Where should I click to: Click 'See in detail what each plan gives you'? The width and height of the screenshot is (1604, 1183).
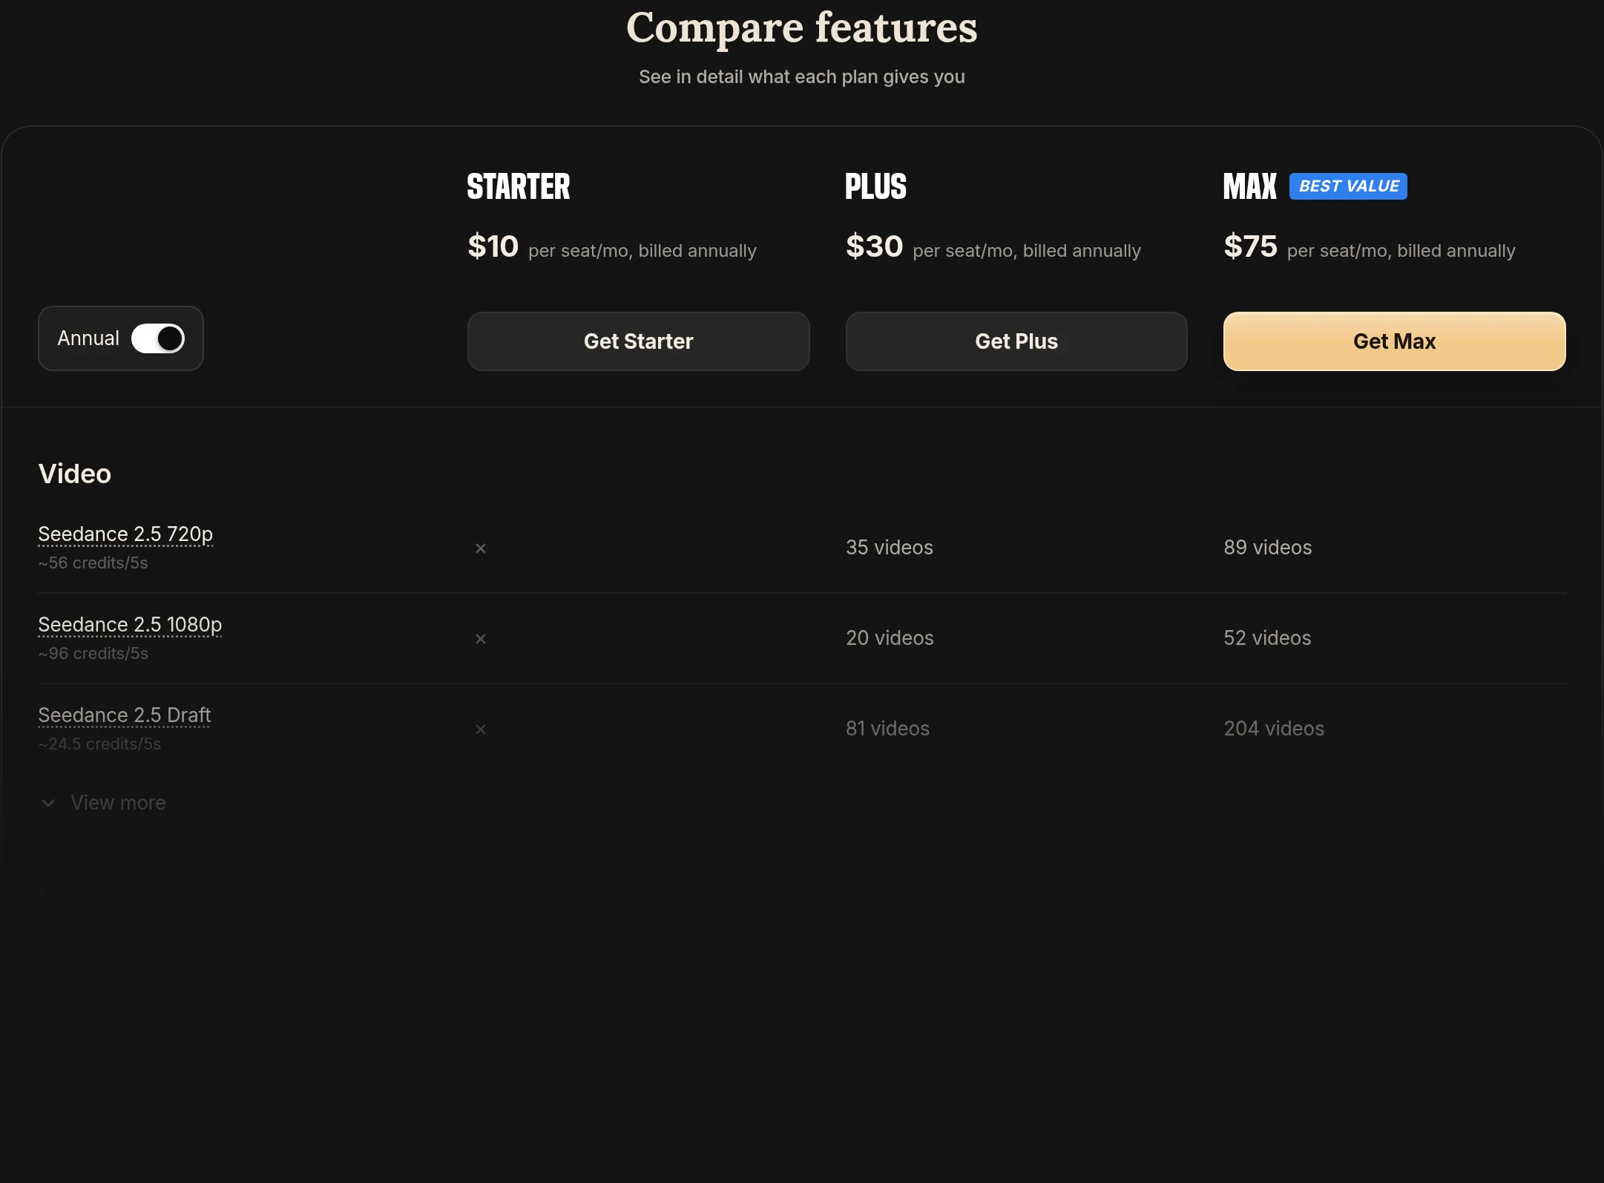pos(802,77)
